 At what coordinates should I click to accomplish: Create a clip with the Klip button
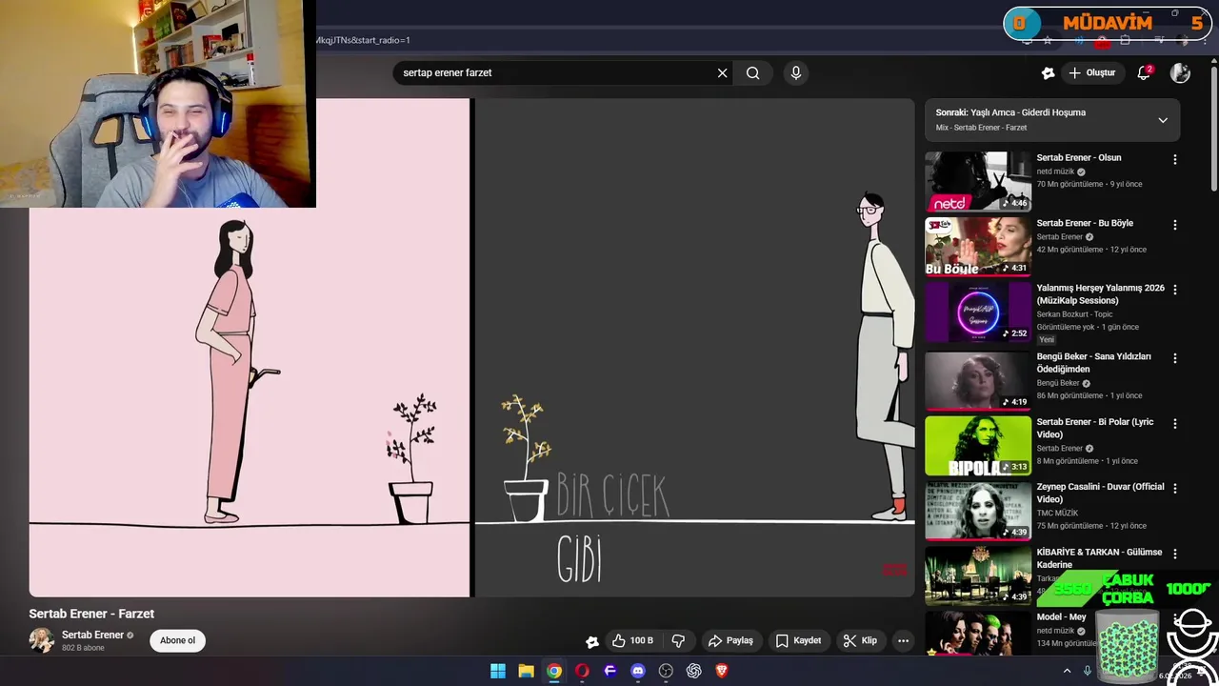[860, 640]
